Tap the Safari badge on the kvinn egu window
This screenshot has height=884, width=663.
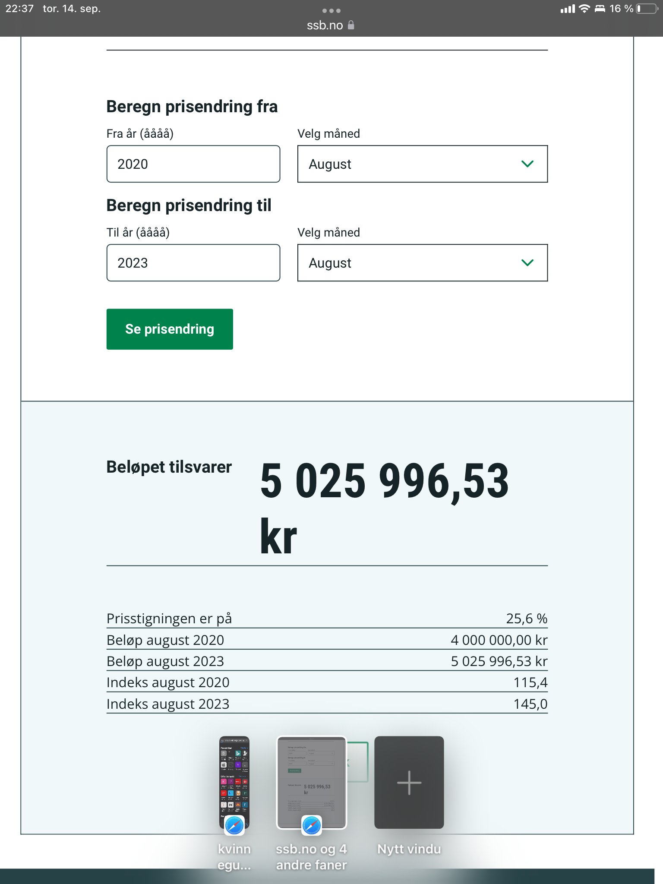[234, 826]
